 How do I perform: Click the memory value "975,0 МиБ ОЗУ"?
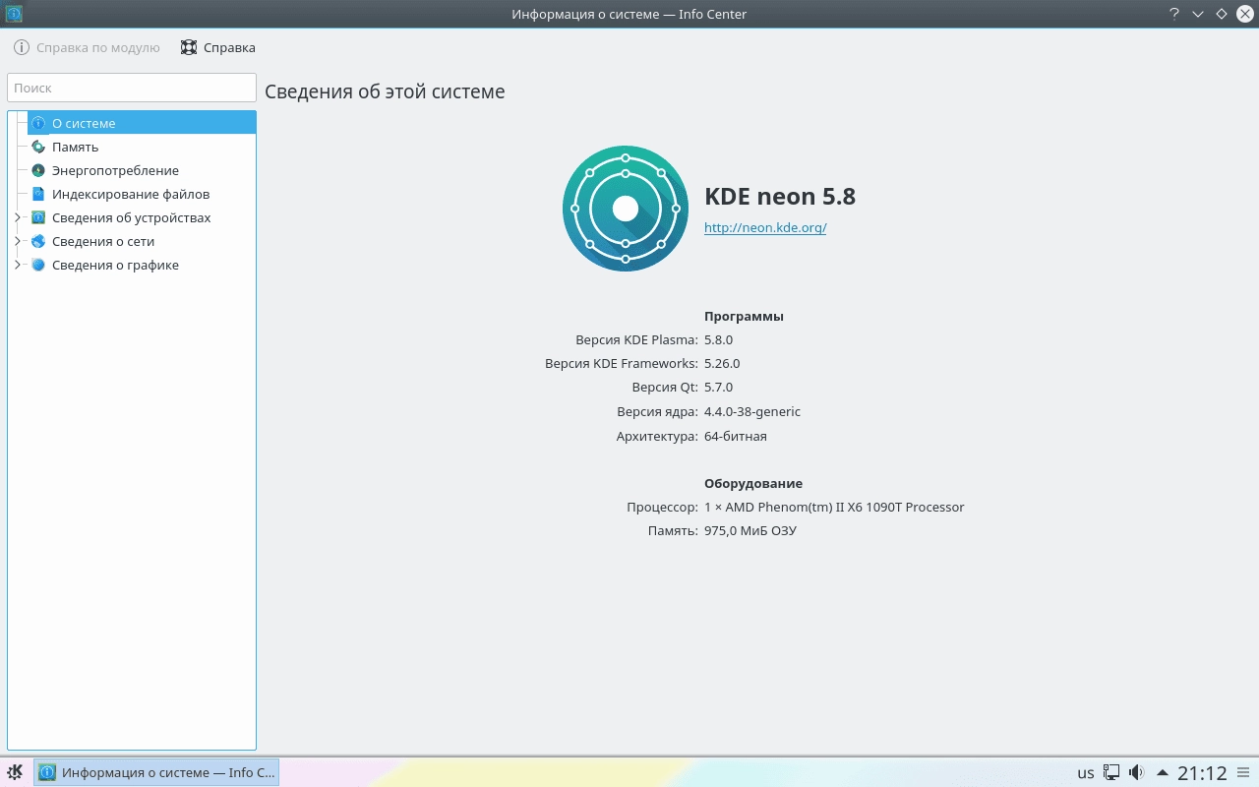[750, 530]
